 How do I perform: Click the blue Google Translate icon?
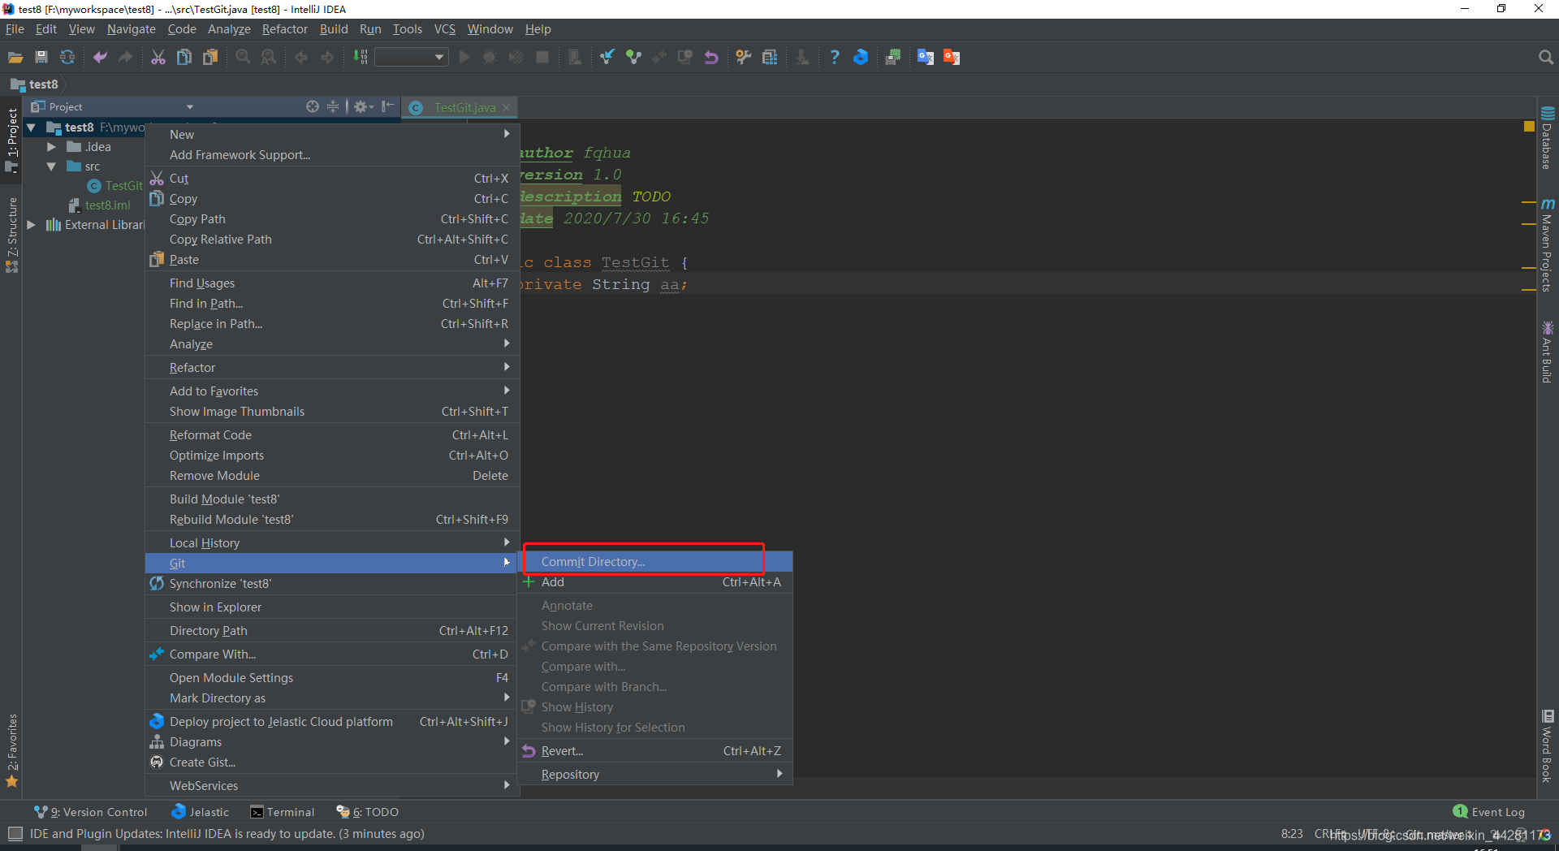coord(926,57)
